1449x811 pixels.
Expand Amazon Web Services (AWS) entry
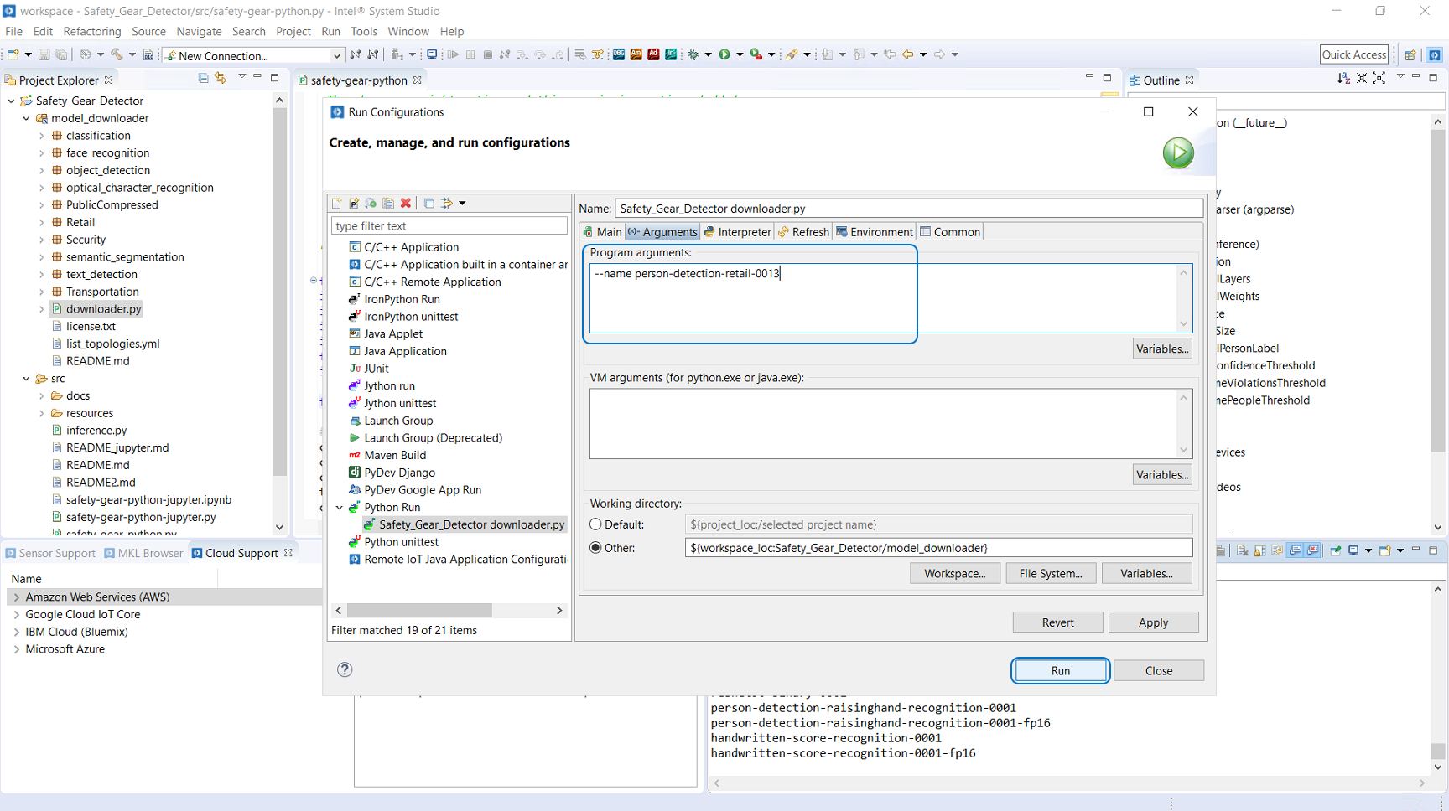coord(17,597)
